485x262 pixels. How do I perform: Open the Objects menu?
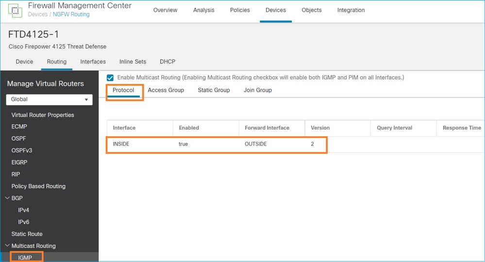coord(312,10)
